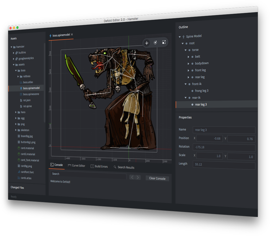
Task: Click the boss.spinescene file icon
Action: (x=21, y=94)
